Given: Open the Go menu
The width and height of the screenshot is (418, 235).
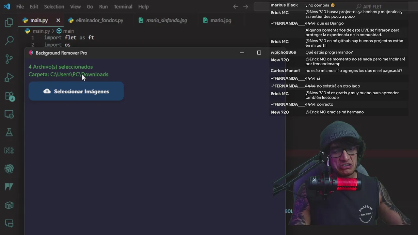Looking at the screenshot, I should [90, 7].
